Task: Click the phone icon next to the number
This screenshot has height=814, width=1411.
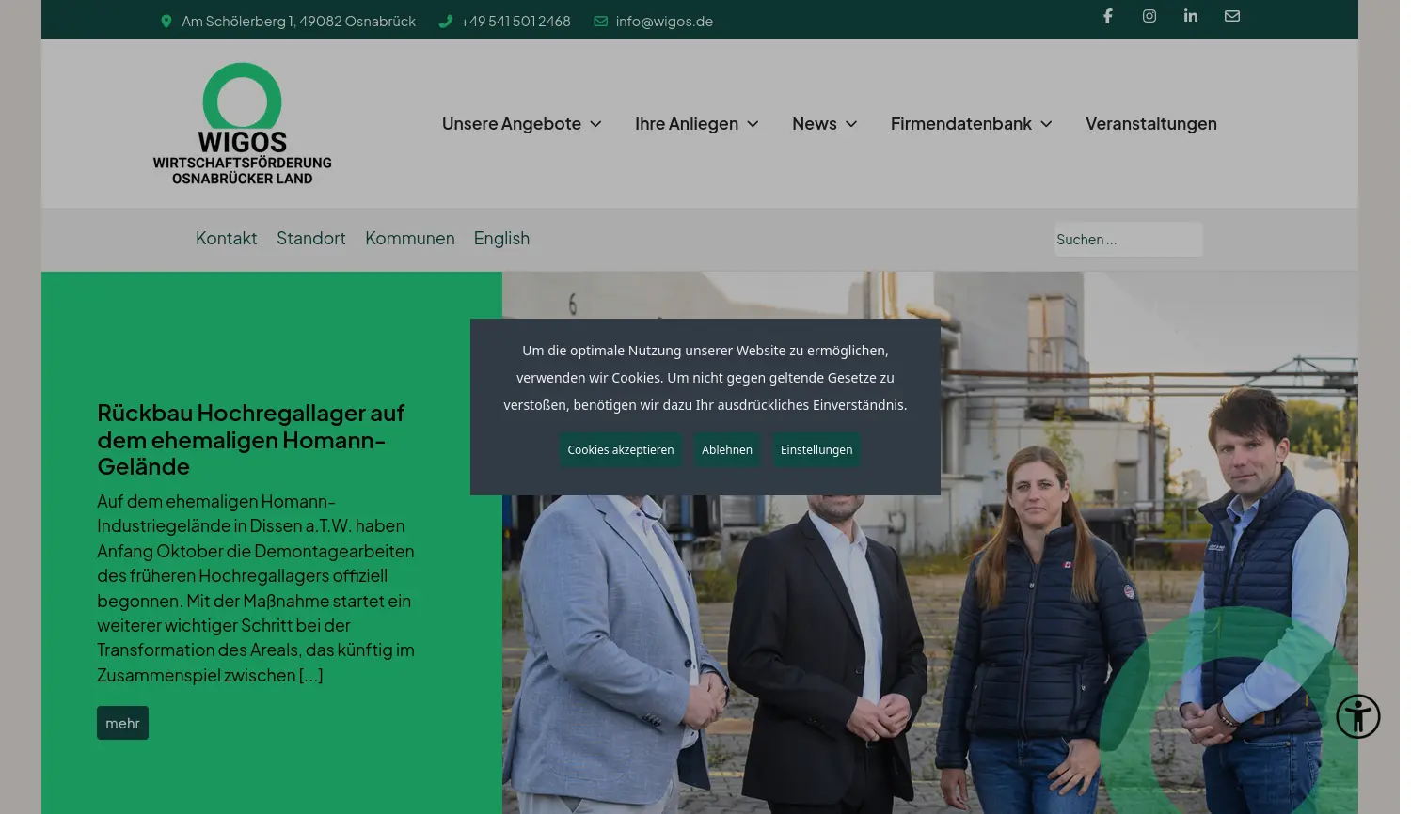Action: click(445, 21)
